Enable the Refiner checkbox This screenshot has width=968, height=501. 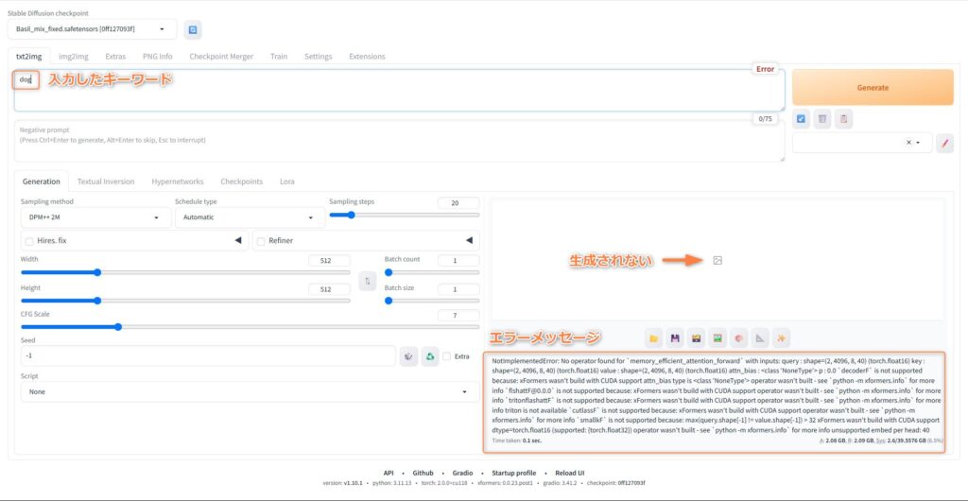coord(261,241)
